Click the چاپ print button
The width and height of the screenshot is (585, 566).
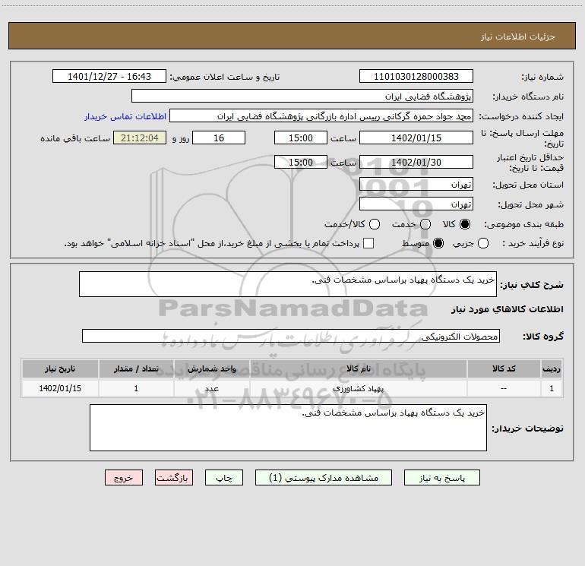(x=224, y=478)
